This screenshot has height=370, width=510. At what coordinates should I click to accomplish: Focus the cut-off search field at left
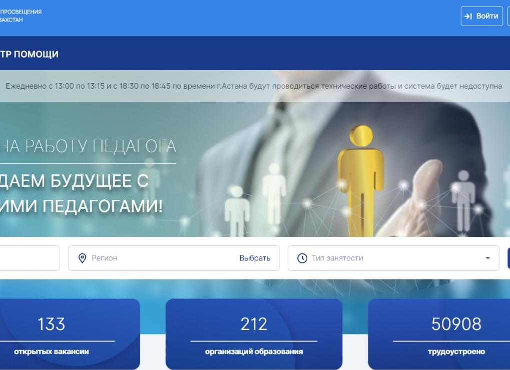30,258
